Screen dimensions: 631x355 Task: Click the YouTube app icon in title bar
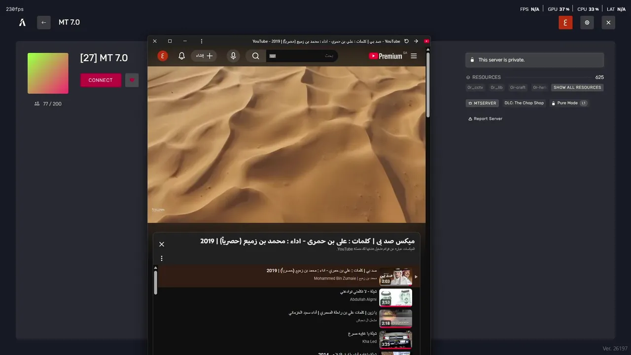[426, 41]
